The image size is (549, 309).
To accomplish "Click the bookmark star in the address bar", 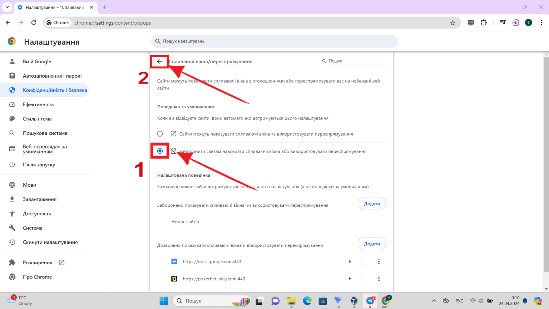I will click(x=453, y=22).
